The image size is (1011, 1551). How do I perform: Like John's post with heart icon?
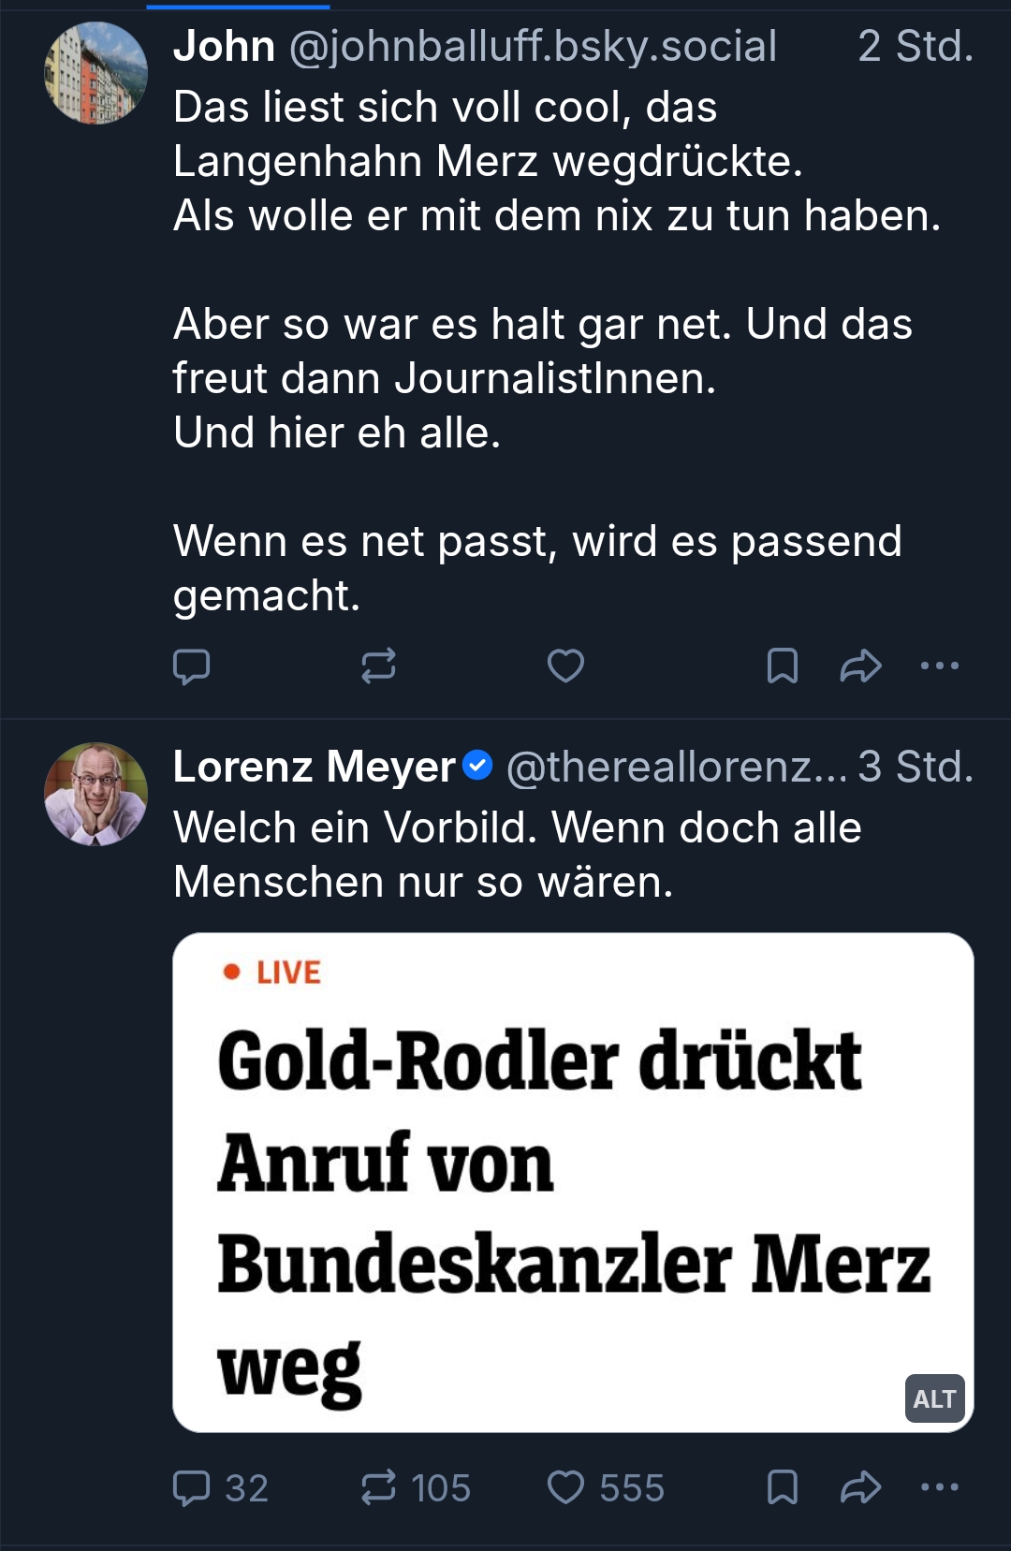click(565, 666)
